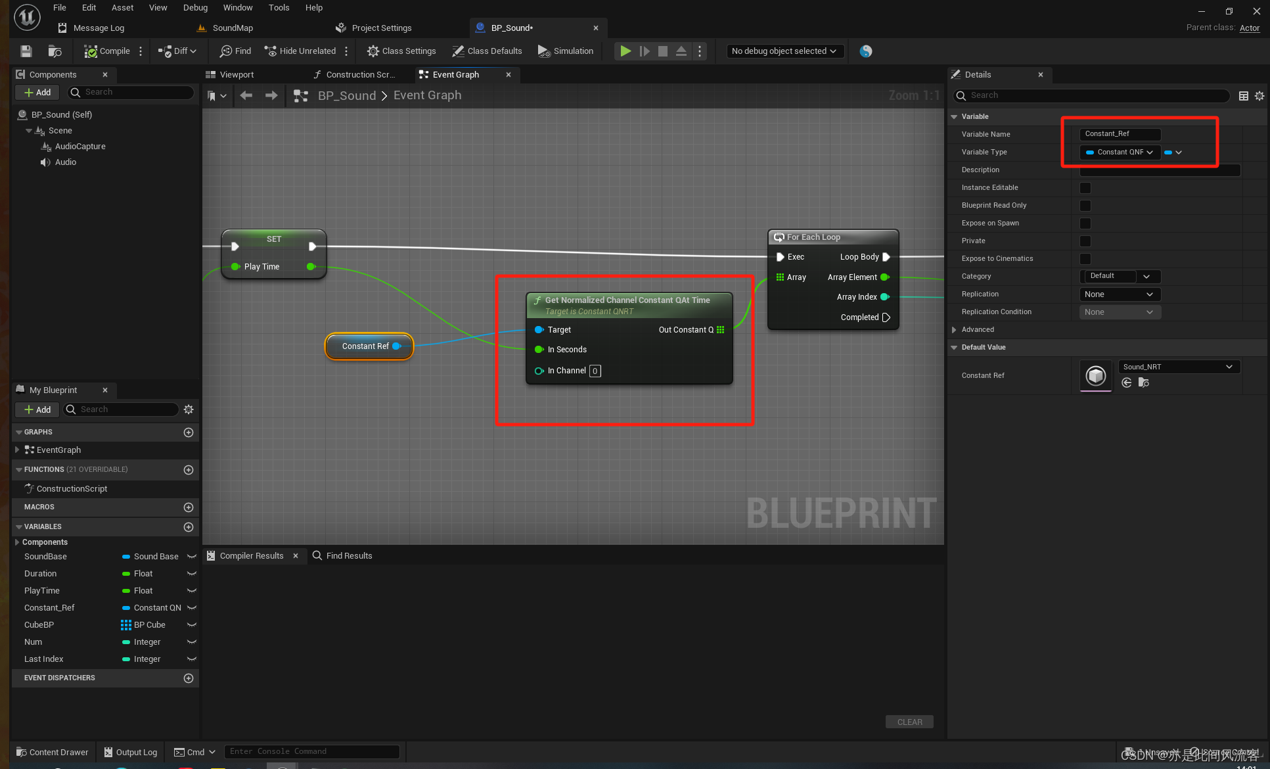This screenshot has height=769, width=1270.
Task: Open Class Settings
Action: click(401, 51)
